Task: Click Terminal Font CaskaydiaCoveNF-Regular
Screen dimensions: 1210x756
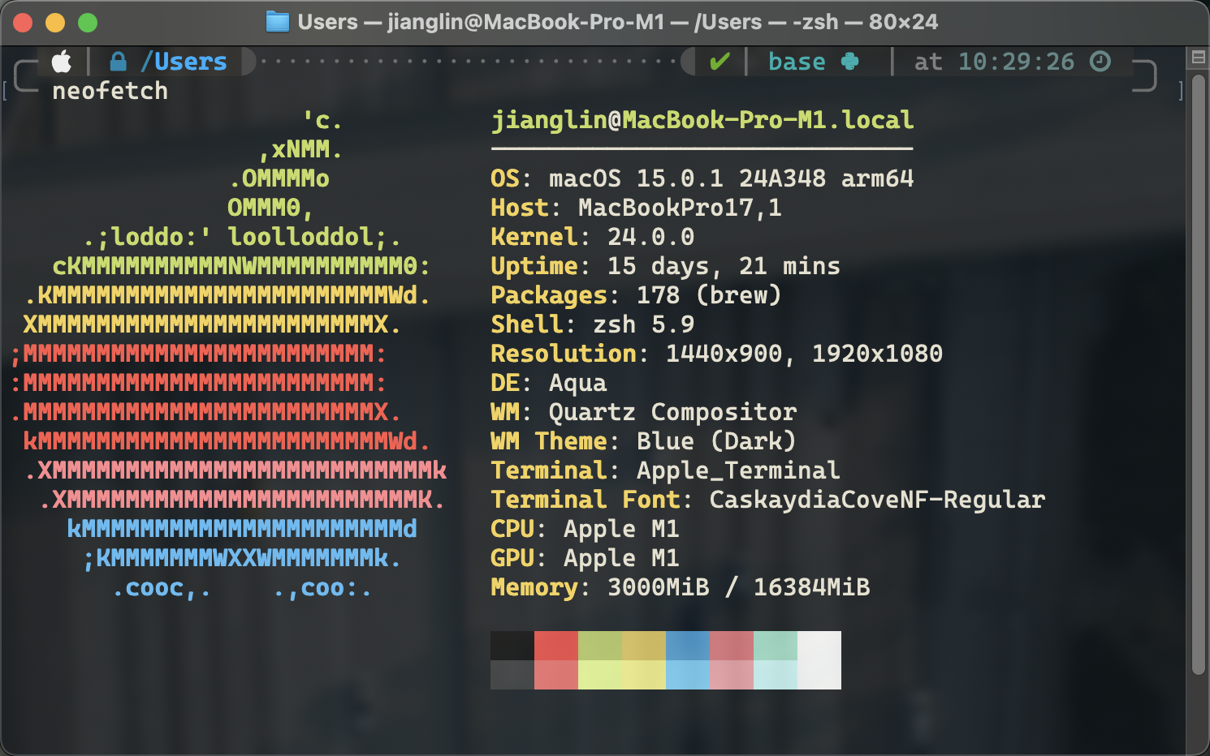Action: tap(767, 500)
